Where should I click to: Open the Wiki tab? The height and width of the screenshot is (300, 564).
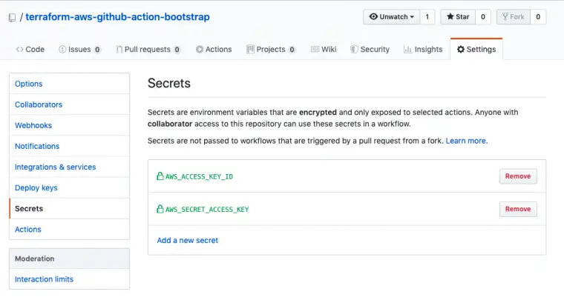pyautogui.click(x=324, y=50)
